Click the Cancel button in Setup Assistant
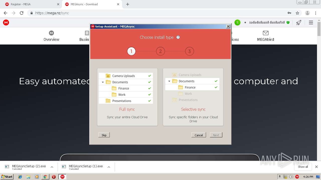This screenshot has height=180, width=321. point(199,135)
